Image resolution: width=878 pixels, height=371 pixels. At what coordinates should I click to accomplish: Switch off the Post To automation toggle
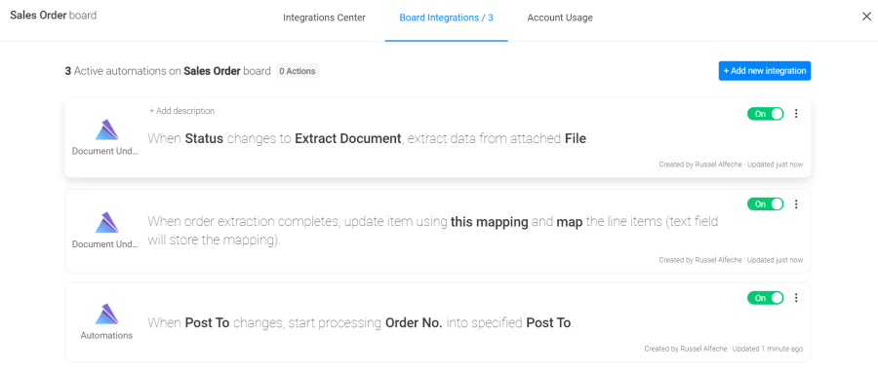766,298
